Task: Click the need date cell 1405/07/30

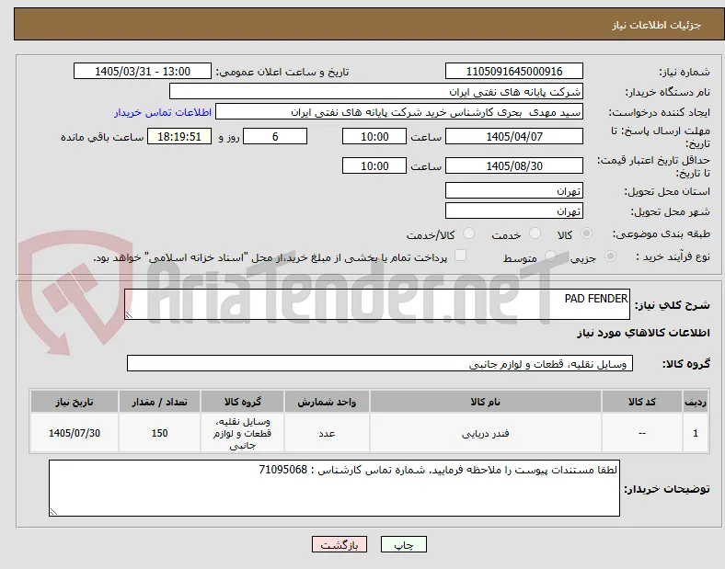Action: tap(75, 433)
